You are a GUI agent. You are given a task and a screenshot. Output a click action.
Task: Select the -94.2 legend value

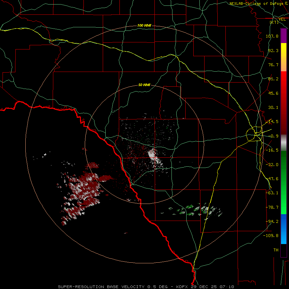(272, 222)
